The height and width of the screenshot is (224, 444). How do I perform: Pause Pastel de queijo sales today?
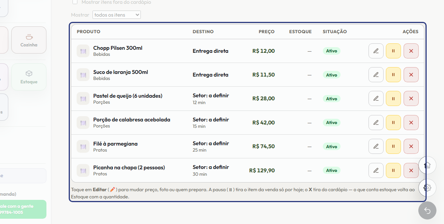pyautogui.click(x=393, y=98)
